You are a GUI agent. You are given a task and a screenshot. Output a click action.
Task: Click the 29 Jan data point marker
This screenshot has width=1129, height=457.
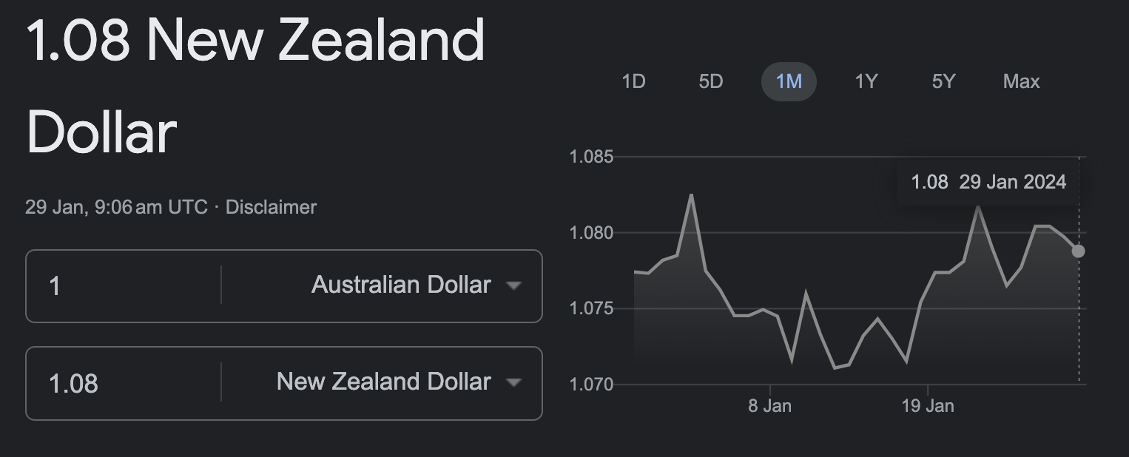pos(1078,251)
